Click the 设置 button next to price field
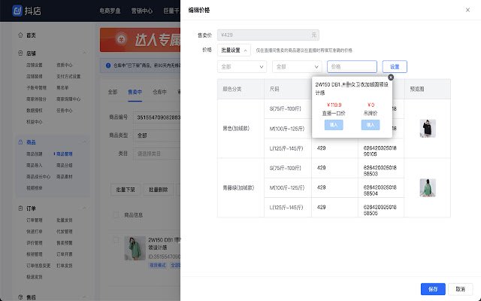Image resolution: width=481 pixels, height=301 pixels. pos(395,67)
